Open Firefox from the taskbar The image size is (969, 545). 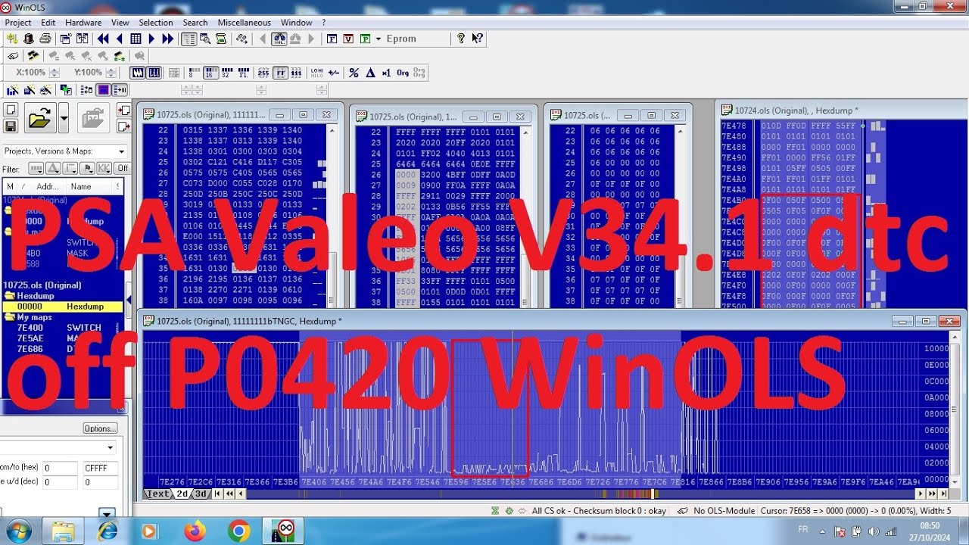(195, 531)
